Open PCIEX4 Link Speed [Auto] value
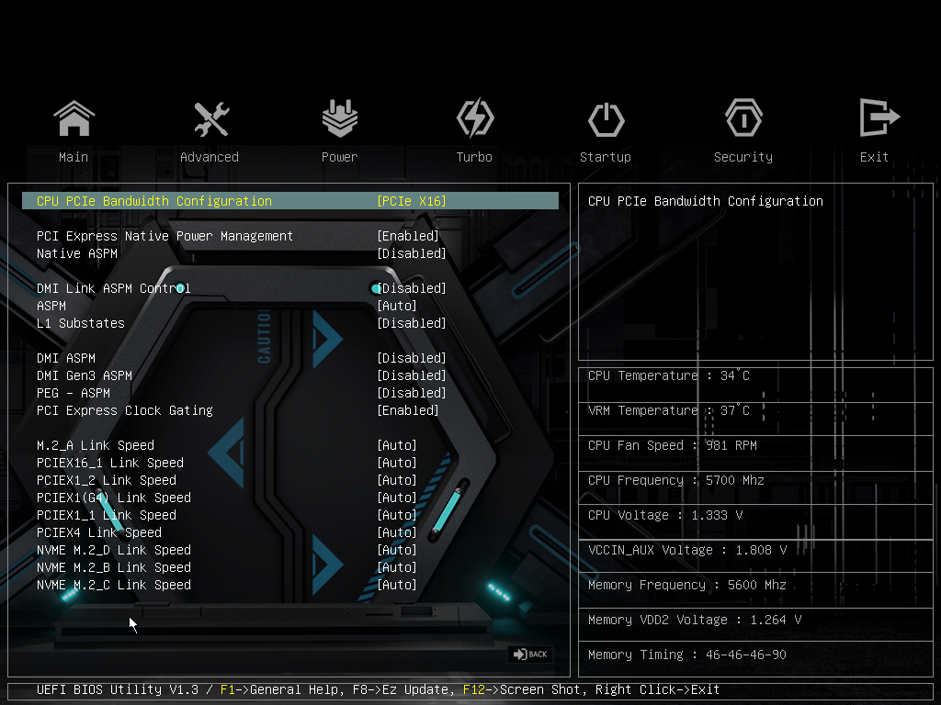 tap(397, 532)
